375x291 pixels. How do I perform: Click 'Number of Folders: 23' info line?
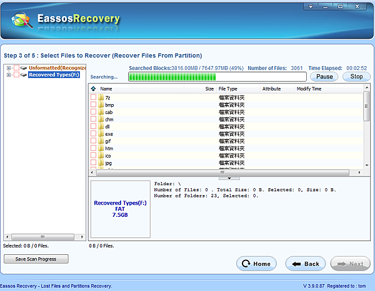tap(206, 196)
